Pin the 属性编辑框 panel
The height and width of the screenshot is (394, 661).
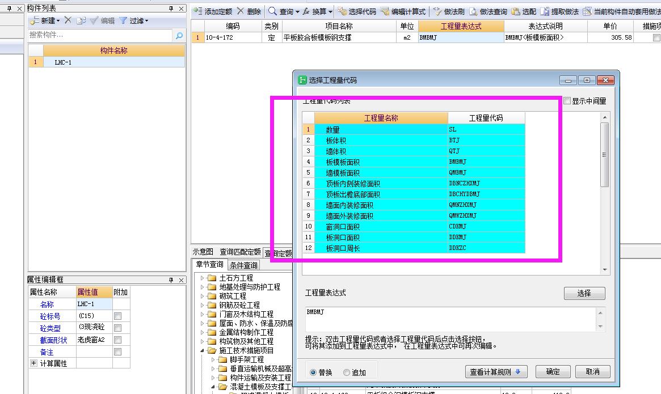click(171, 280)
